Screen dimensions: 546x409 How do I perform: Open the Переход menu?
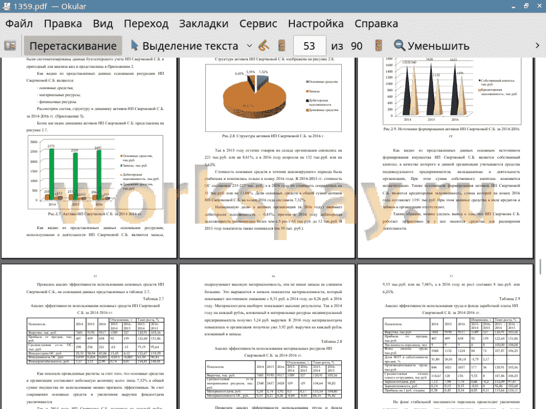point(146,24)
